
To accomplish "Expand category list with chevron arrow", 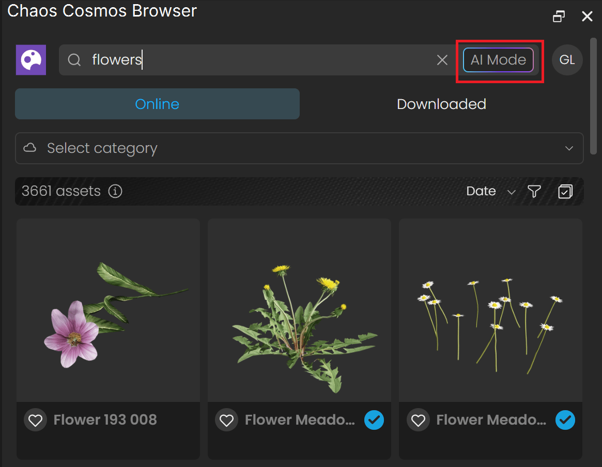I will 569,148.
